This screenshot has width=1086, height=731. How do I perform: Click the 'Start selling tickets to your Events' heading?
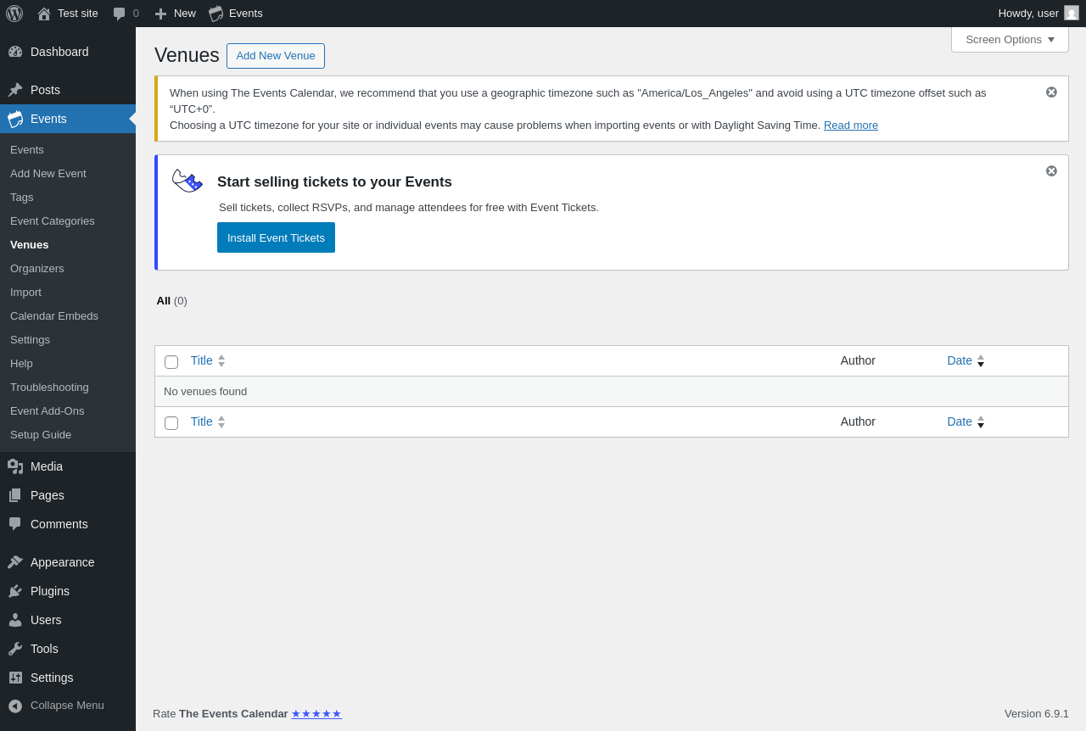334,182
